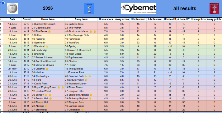Select the cell '38-Epping'

81,46
